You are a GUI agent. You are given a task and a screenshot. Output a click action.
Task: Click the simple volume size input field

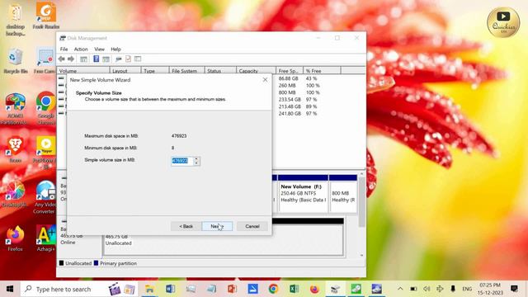[x=181, y=161]
